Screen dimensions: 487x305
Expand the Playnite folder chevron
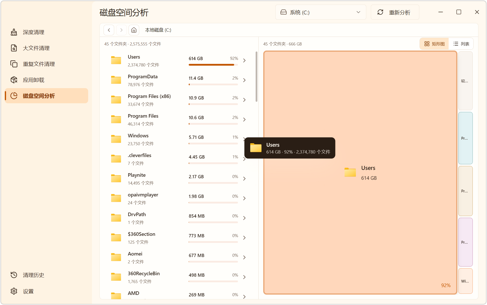[x=244, y=179]
